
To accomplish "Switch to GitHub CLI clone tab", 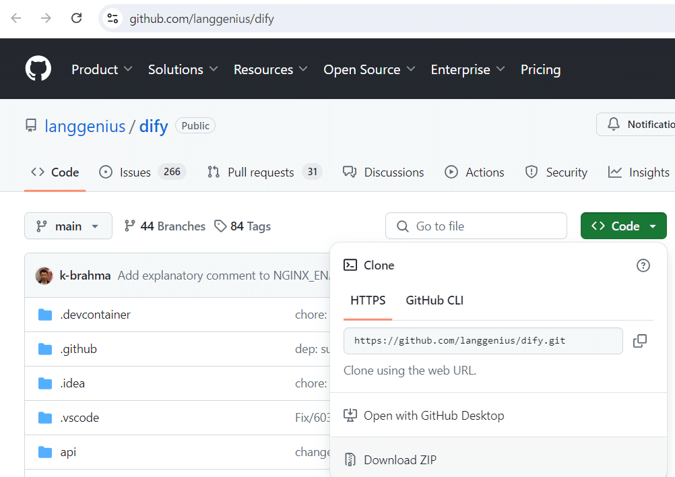I will tap(435, 300).
